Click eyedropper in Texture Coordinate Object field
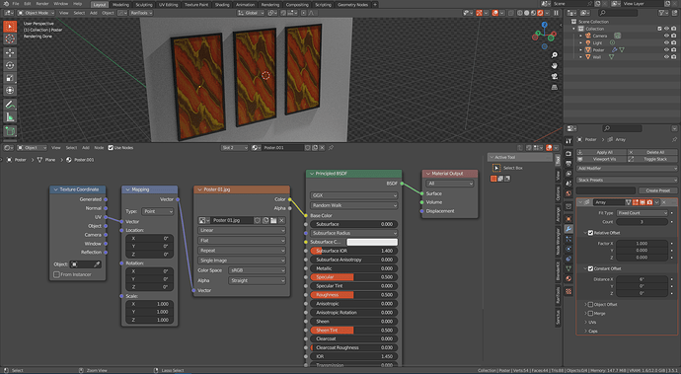This screenshot has width=681, height=374. coord(97,264)
